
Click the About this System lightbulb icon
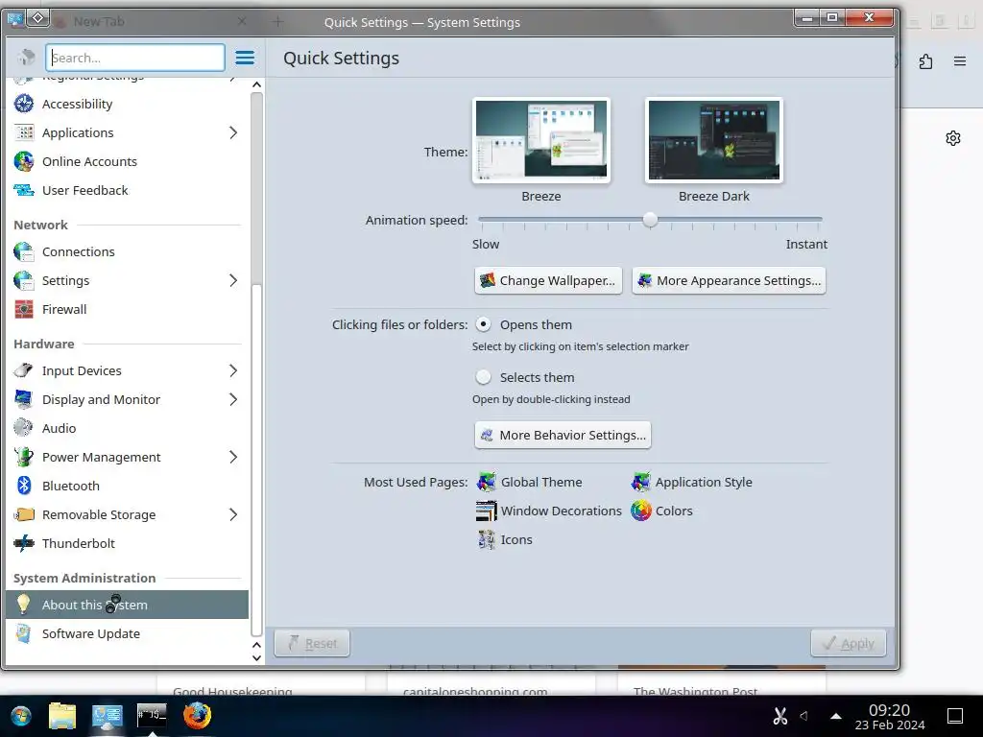(x=24, y=605)
